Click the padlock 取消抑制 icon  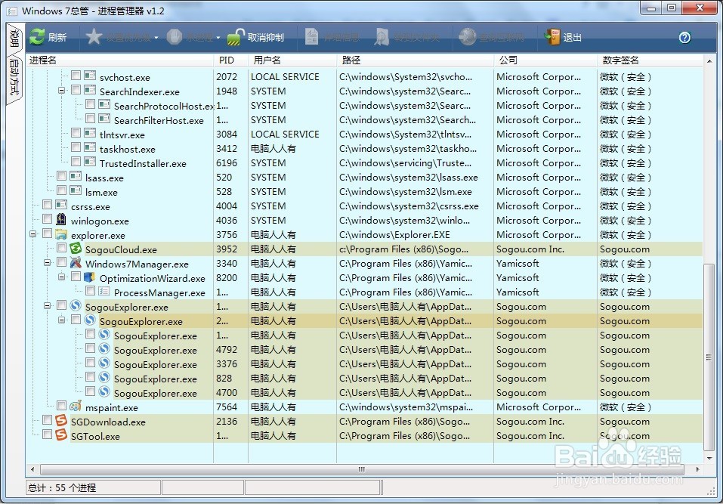coord(236,37)
